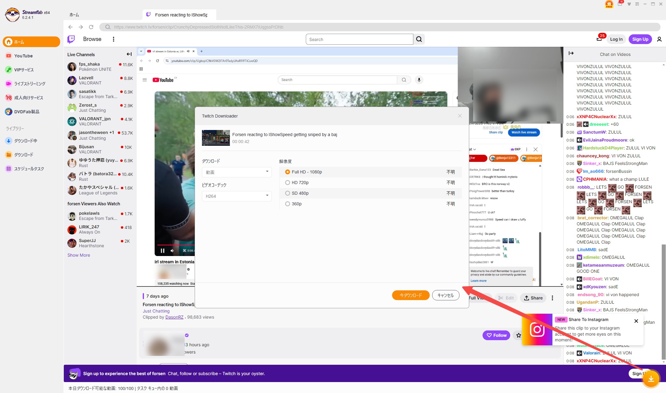Open LIRIK_247 Always On channel
The width and height of the screenshot is (666, 393).
click(x=100, y=230)
